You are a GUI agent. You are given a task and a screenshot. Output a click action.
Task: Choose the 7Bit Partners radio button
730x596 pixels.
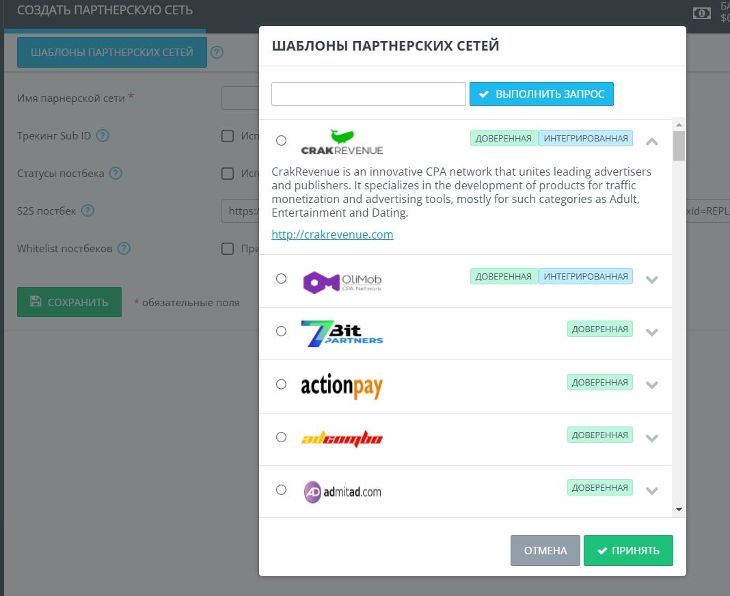(281, 331)
